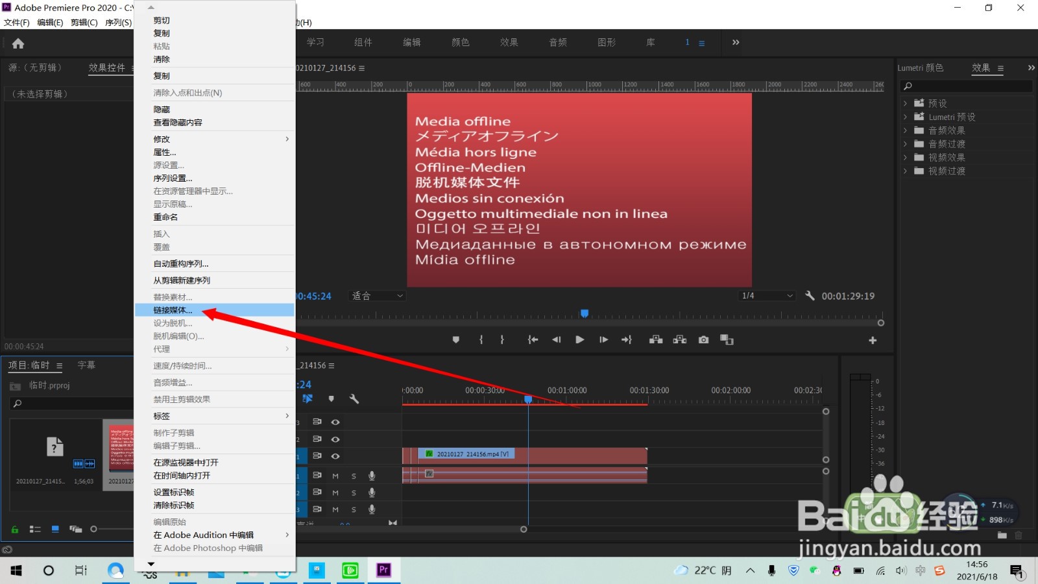Image resolution: width=1038 pixels, height=584 pixels.
Task: Choose 在 Adobe Audition 中编辑 entry
Action: coord(215,535)
